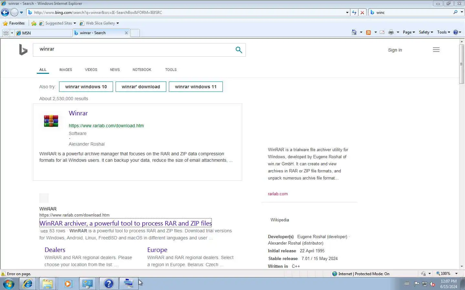Click the green rarlab.com/download.htm URL
Viewport: 465px width, 290px height.
click(106, 126)
